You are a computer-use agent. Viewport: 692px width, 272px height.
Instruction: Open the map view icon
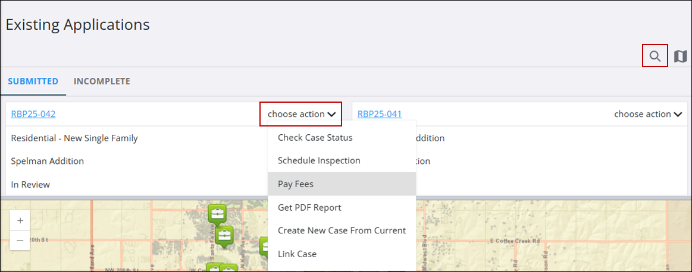click(681, 56)
